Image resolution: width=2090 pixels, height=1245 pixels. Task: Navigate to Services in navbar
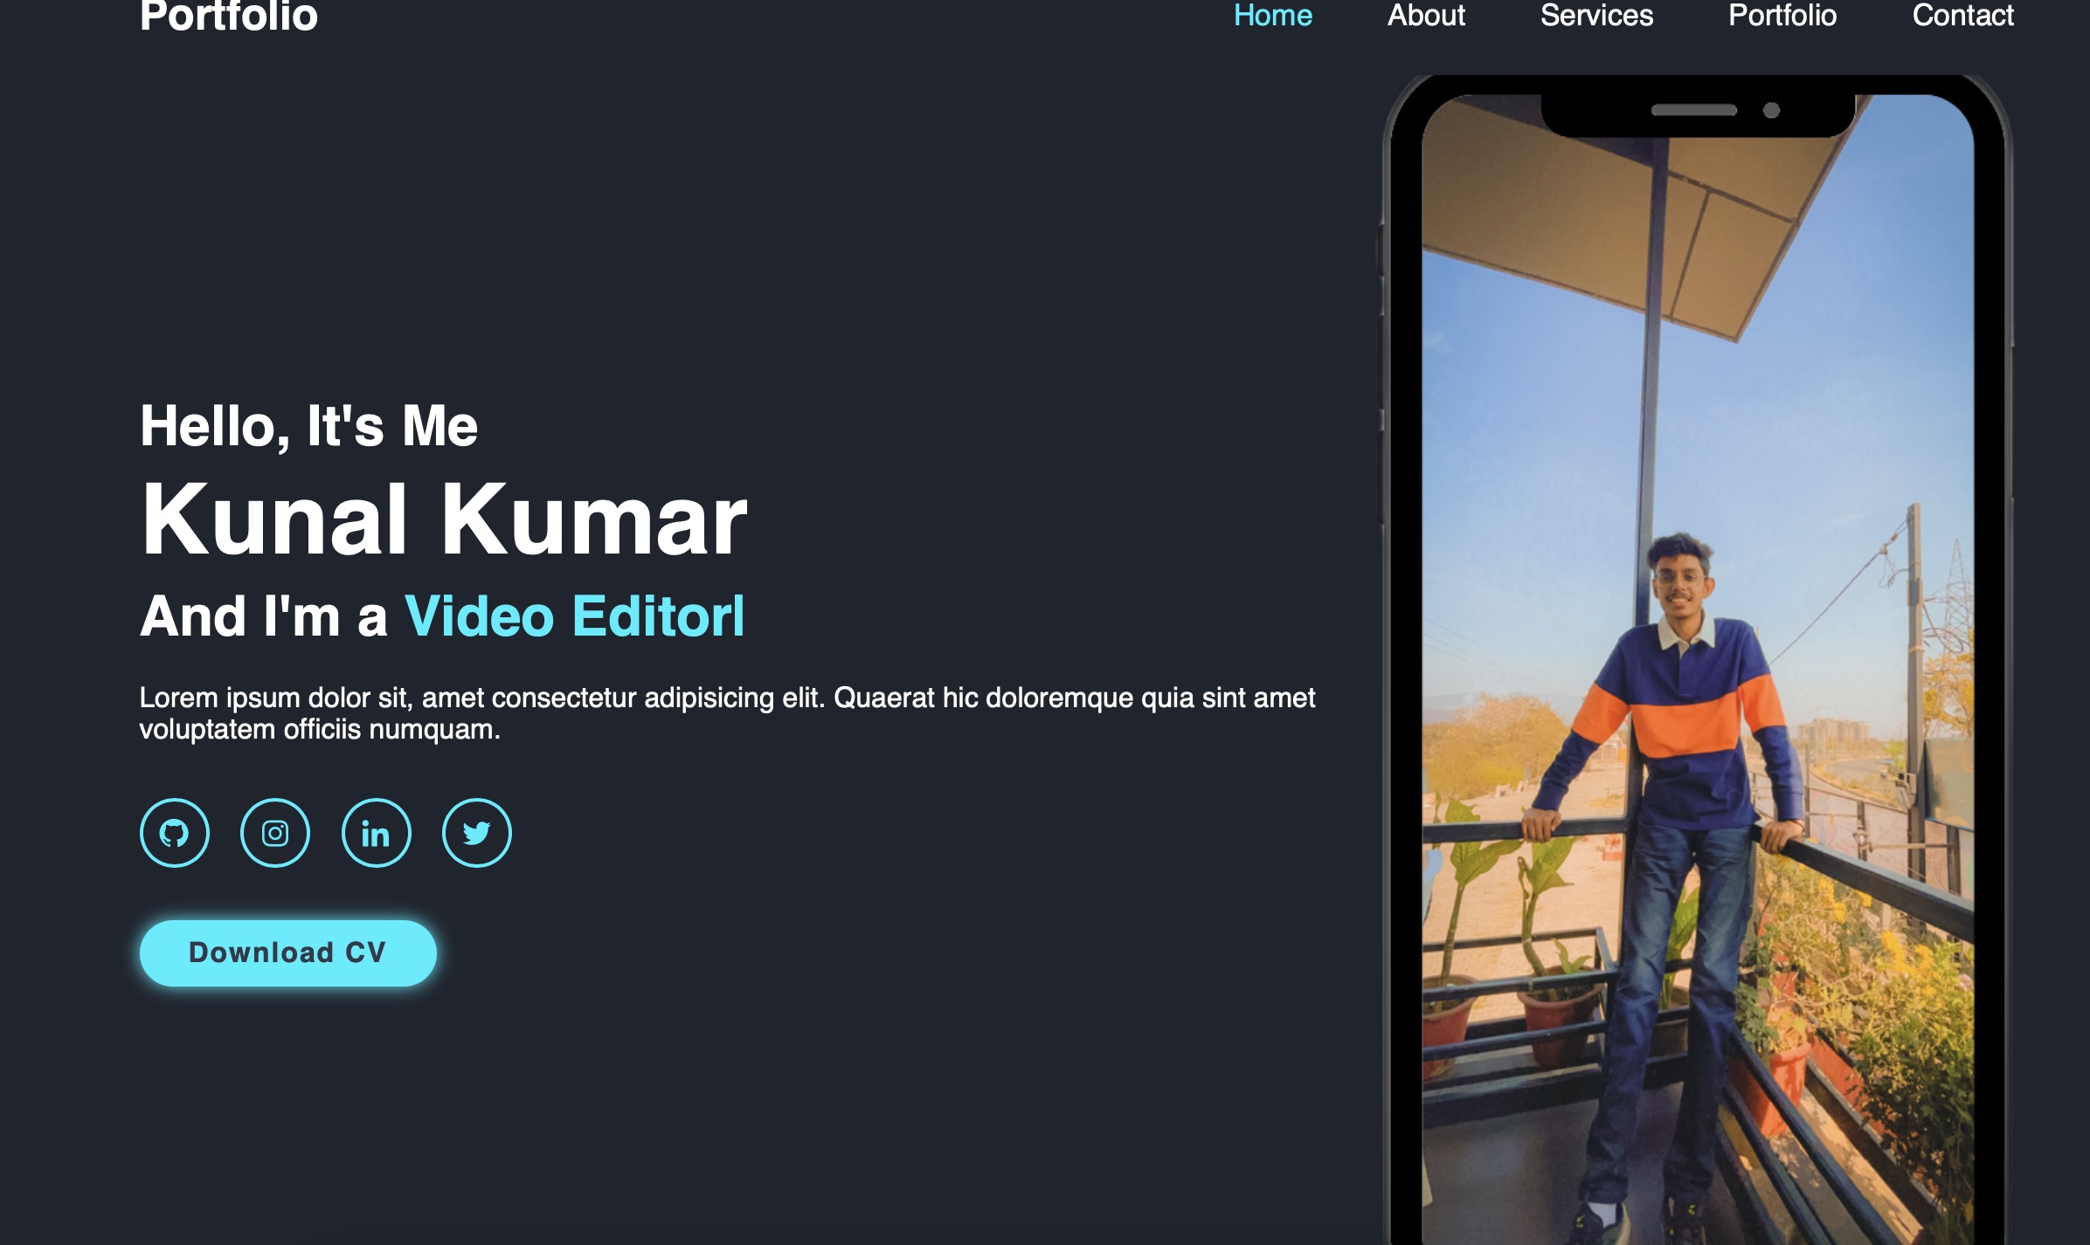pos(1596,16)
